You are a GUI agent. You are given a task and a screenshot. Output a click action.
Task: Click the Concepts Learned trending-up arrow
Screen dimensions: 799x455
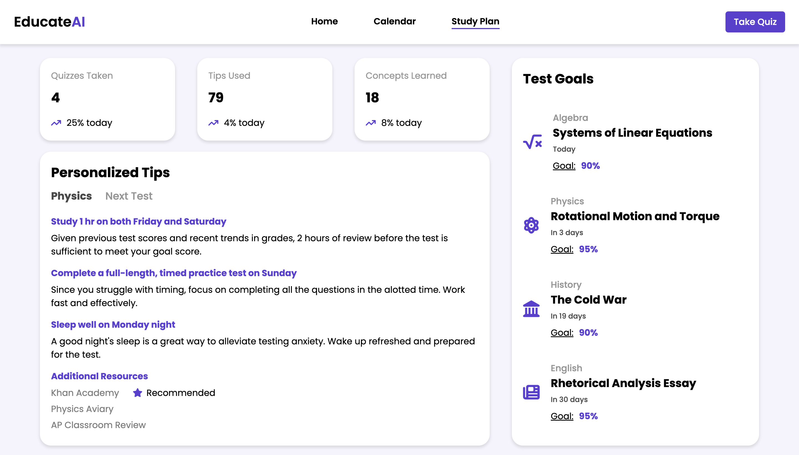(370, 123)
